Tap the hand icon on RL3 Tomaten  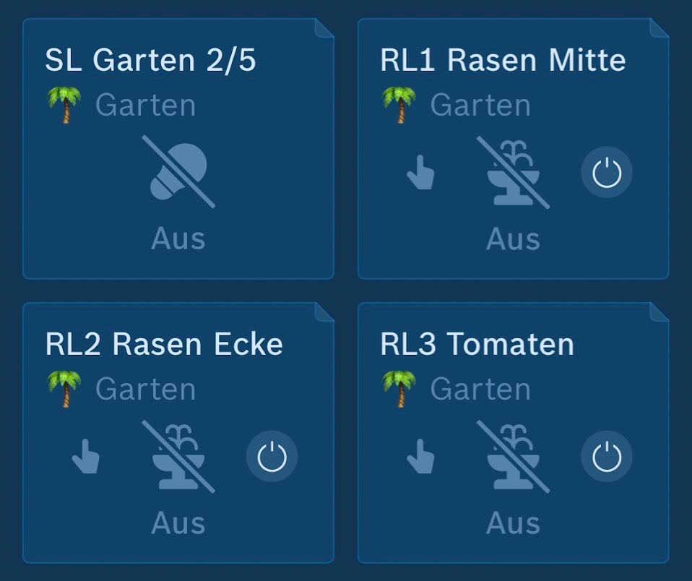click(x=420, y=457)
